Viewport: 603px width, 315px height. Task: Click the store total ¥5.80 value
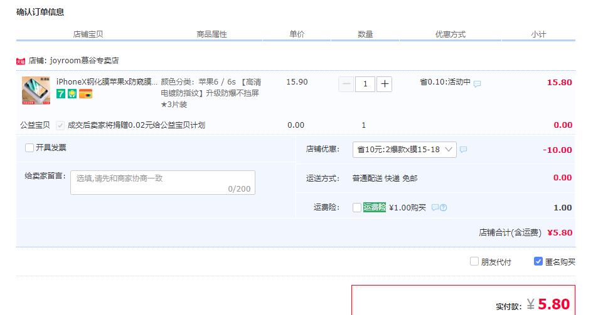pos(560,232)
